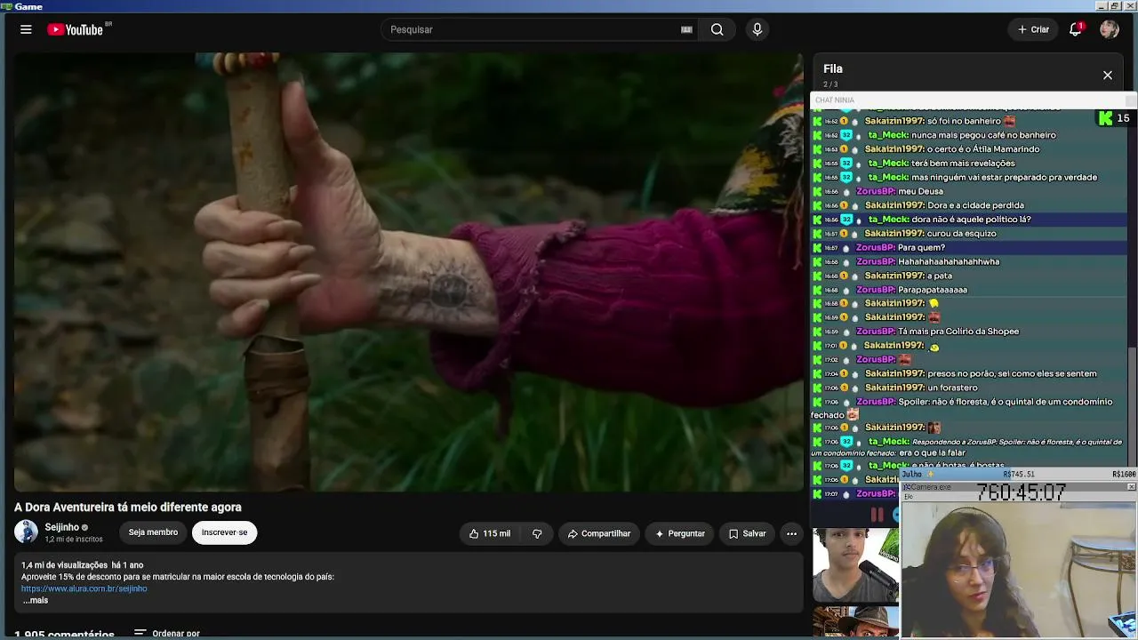This screenshot has width=1138, height=640.
Task: Click chat message 'un forastero'
Action: (x=952, y=388)
